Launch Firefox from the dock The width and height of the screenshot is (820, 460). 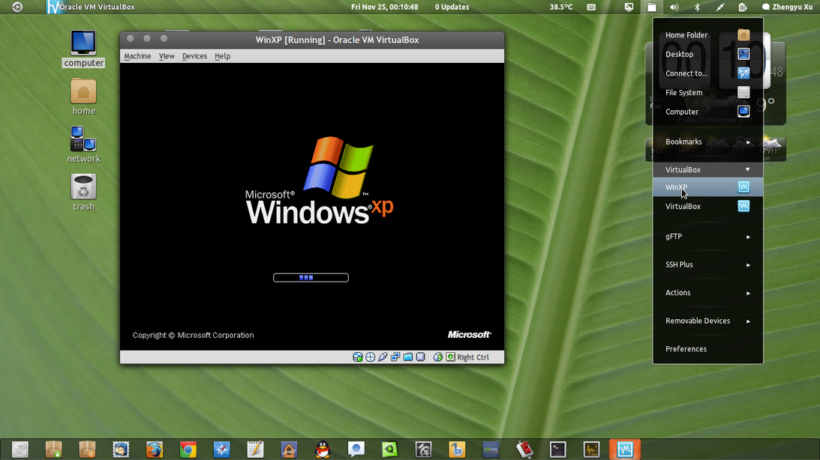pyautogui.click(x=155, y=450)
